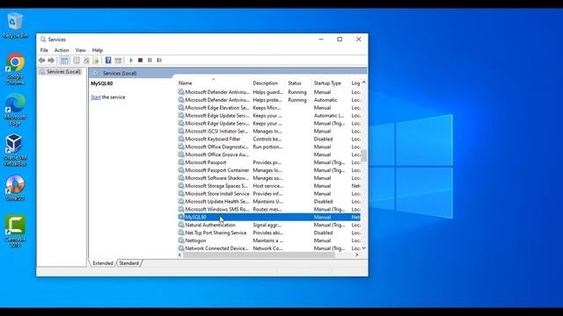Open the View menu
Screen dimensions: 563x316
click(x=80, y=50)
